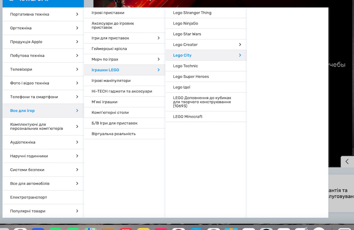
Task: Open Ігрові приставки subcategory
Action: [x=125, y=12]
